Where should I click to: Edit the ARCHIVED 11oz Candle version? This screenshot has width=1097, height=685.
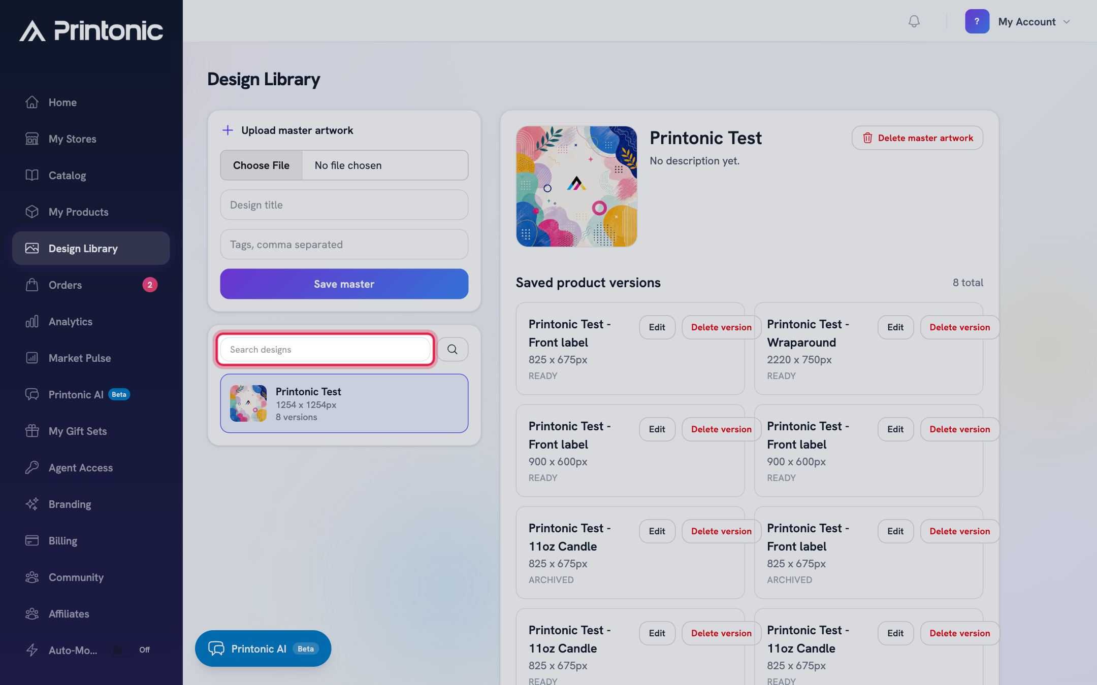point(657,531)
